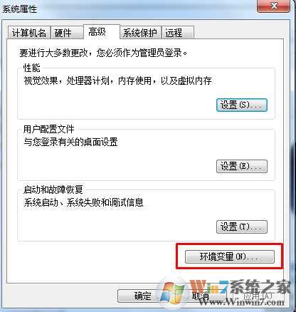Screen dimensions: 296x312
Task: Click the 系统属性 title bar text
Action: (20, 9)
